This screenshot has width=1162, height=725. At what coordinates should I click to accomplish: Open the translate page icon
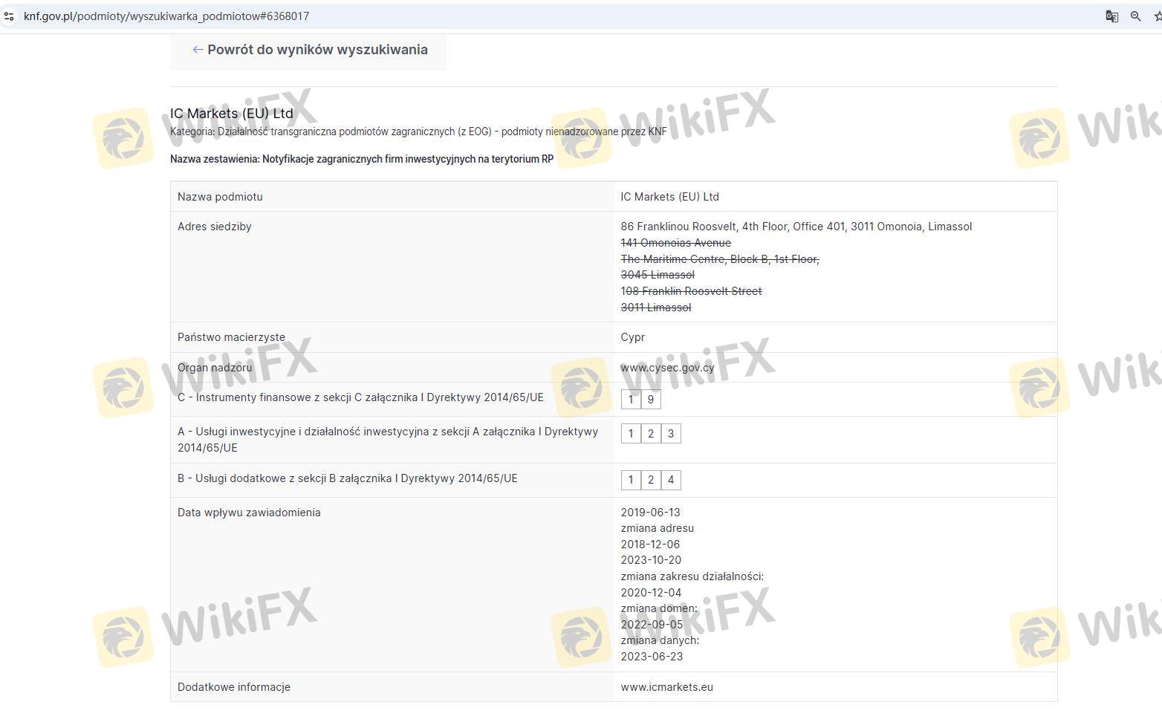1111,16
